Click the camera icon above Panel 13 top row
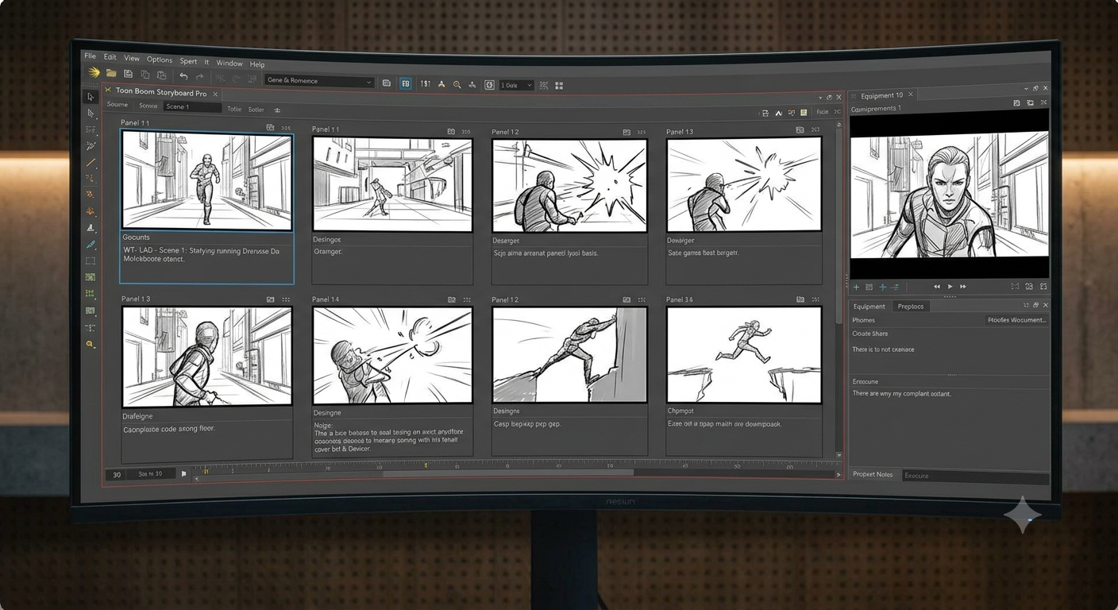The image size is (1118, 610). [x=800, y=129]
